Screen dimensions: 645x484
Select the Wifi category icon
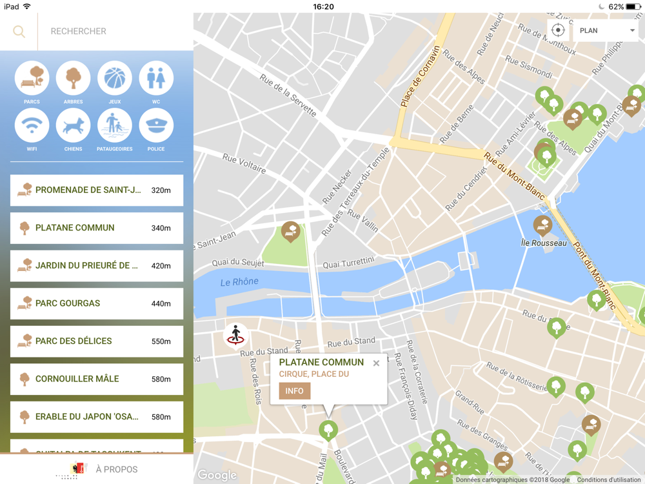tap(32, 126)
